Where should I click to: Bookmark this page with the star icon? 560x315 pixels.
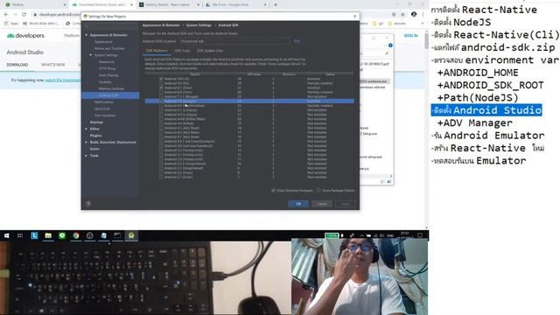tap(402, 14)
